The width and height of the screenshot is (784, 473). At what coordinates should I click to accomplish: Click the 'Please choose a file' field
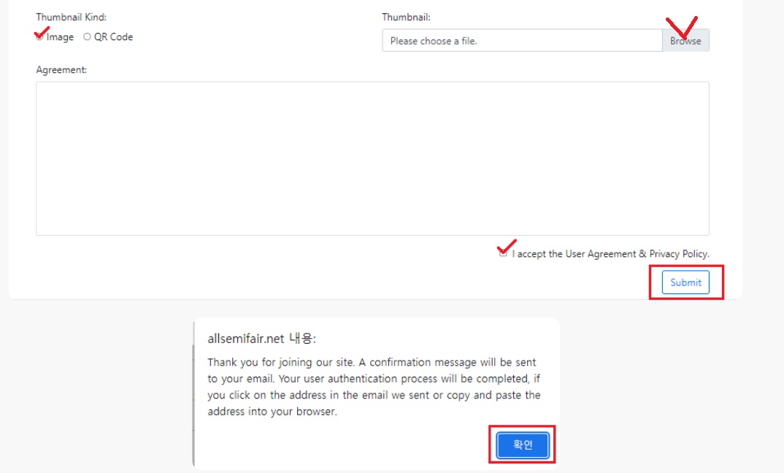[x=522, y=41]
